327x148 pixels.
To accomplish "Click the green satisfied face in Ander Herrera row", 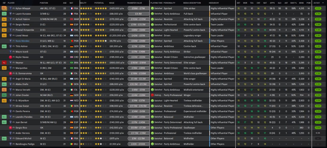I will [152, 133].
